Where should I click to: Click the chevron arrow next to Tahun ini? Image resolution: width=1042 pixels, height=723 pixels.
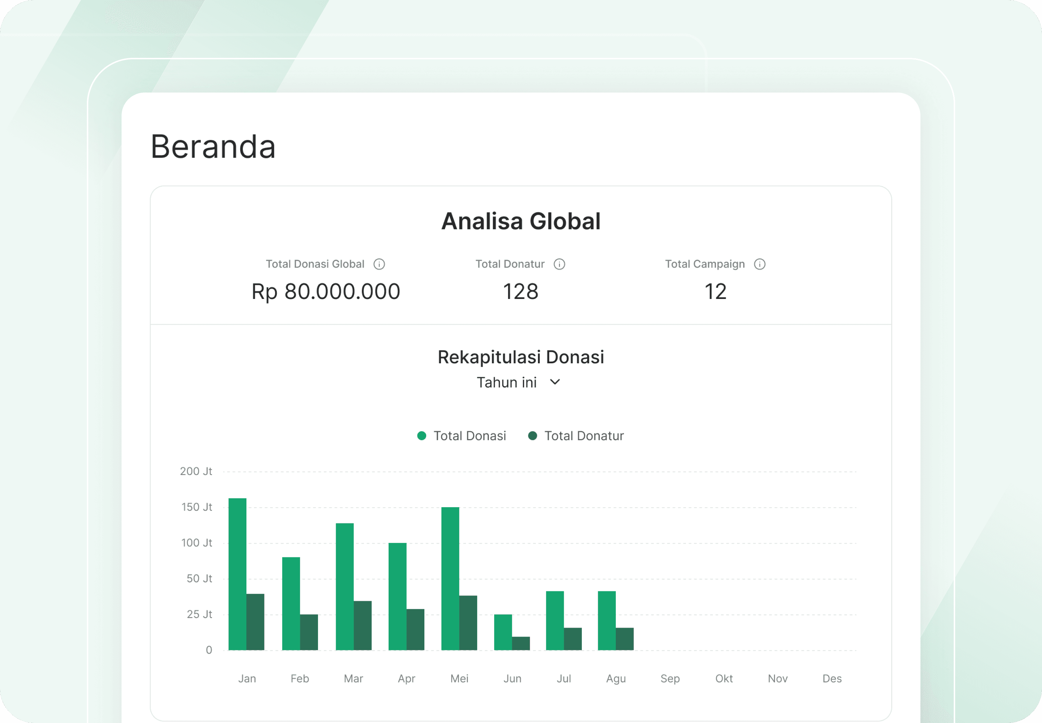coord(555,382)
